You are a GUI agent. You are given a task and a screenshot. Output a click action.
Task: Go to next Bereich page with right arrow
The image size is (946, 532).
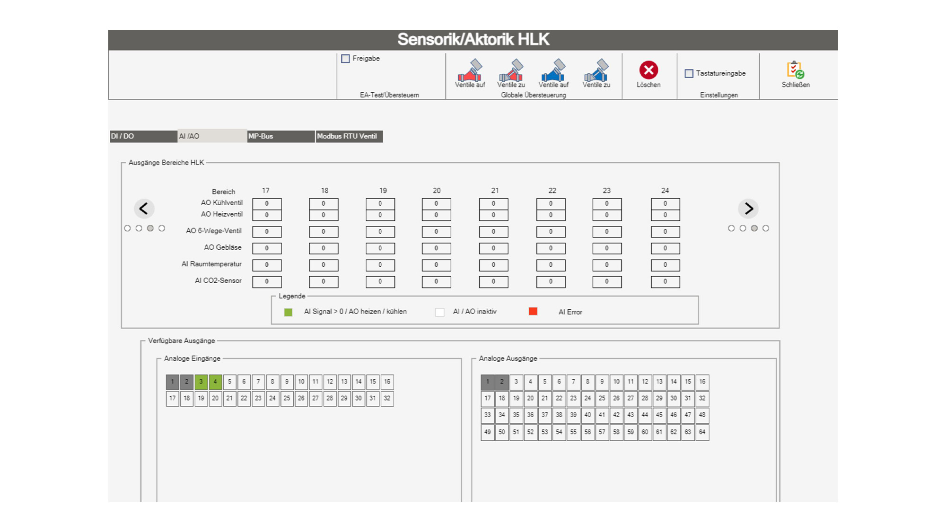748,209
